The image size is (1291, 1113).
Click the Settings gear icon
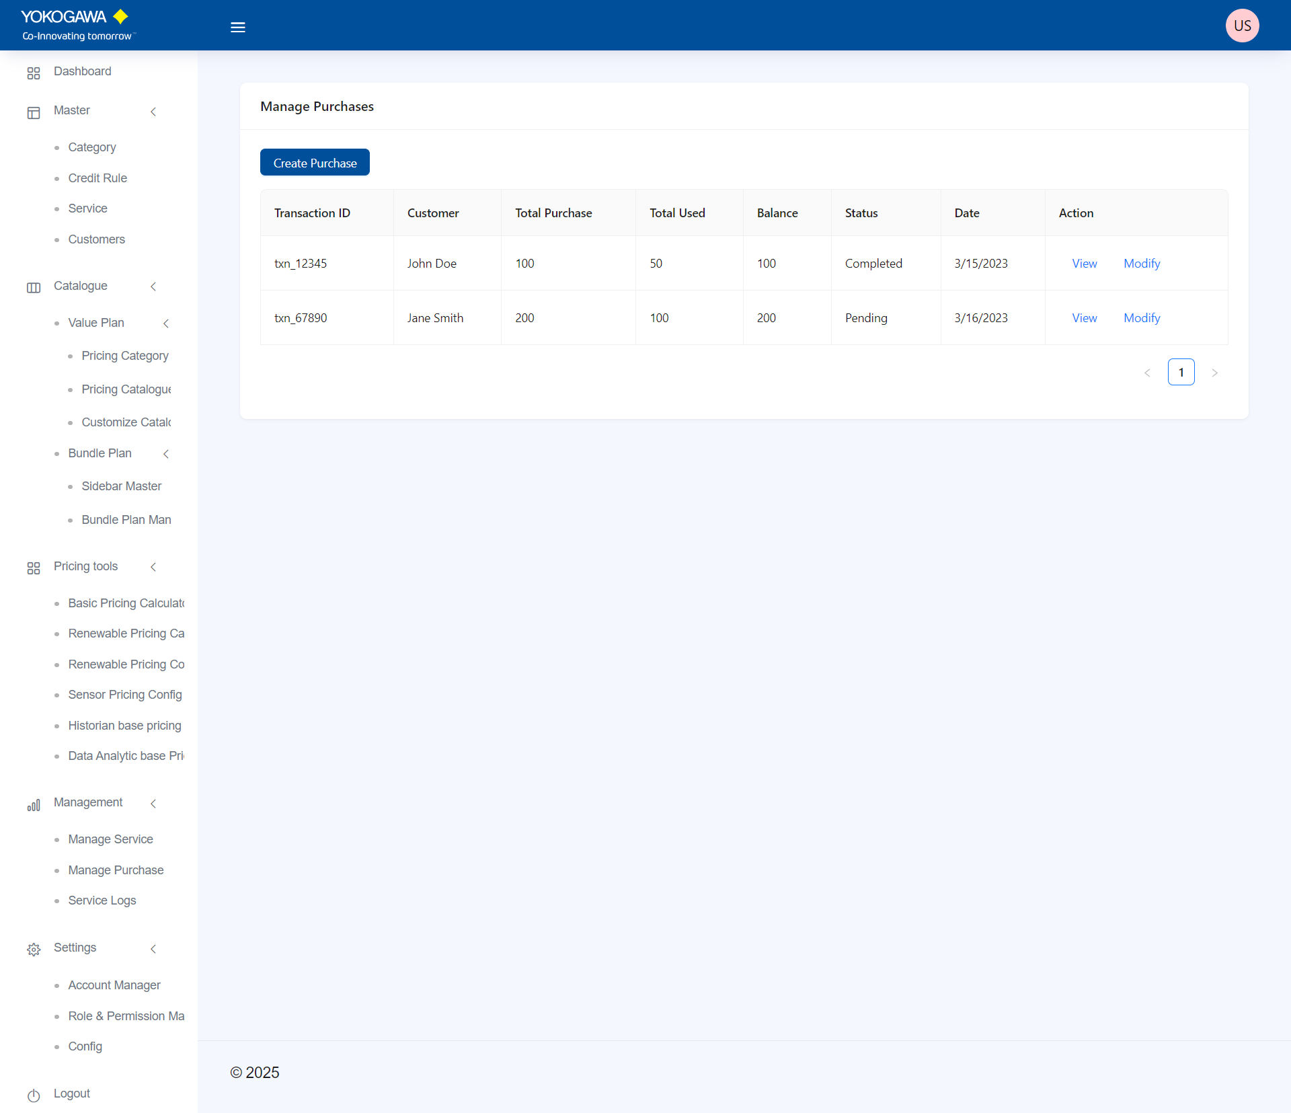(x=34, y=949)
